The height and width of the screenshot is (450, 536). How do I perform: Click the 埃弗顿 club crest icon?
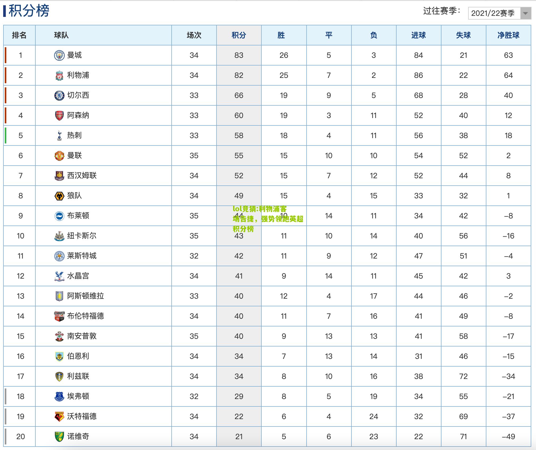tap(59, 397)
